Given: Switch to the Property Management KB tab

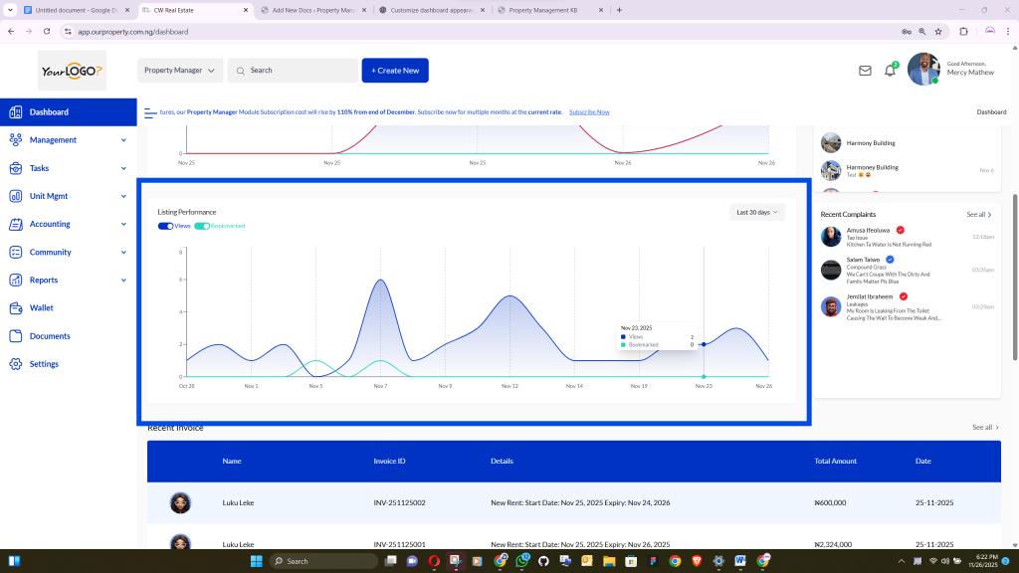Looking at the screenshot, I should coord(542,10).
